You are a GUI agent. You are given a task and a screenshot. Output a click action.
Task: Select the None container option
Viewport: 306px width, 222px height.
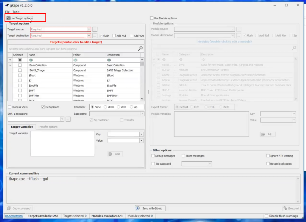tap(93, 107)
